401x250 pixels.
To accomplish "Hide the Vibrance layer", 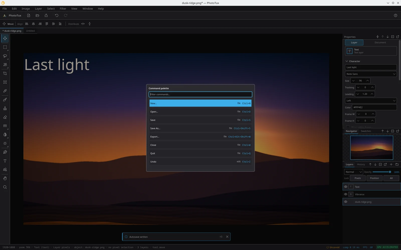I will tap(346, 194).
